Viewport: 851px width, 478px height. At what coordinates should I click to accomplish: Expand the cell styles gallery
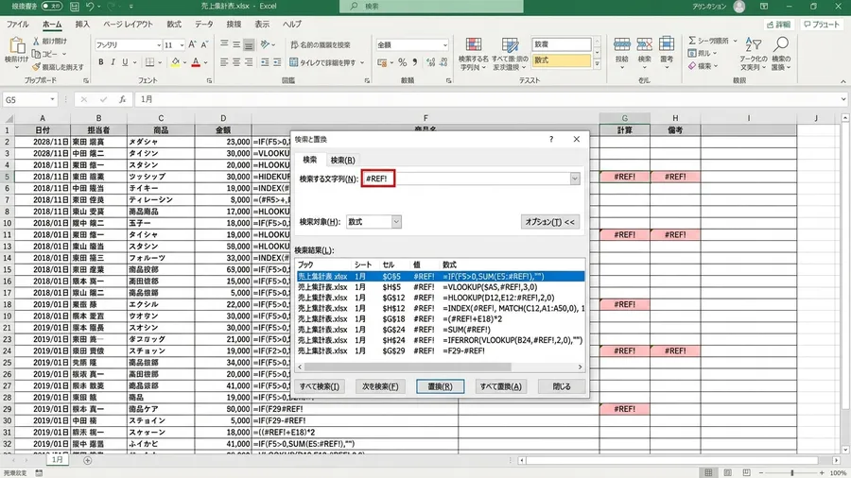pos(597,64)
